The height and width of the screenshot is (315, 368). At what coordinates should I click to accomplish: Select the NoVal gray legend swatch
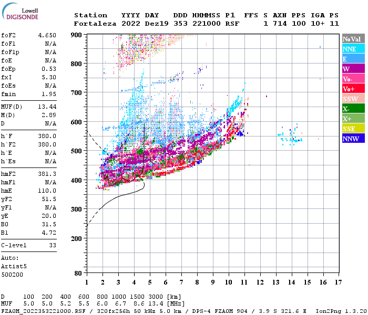tap(353, 39)
